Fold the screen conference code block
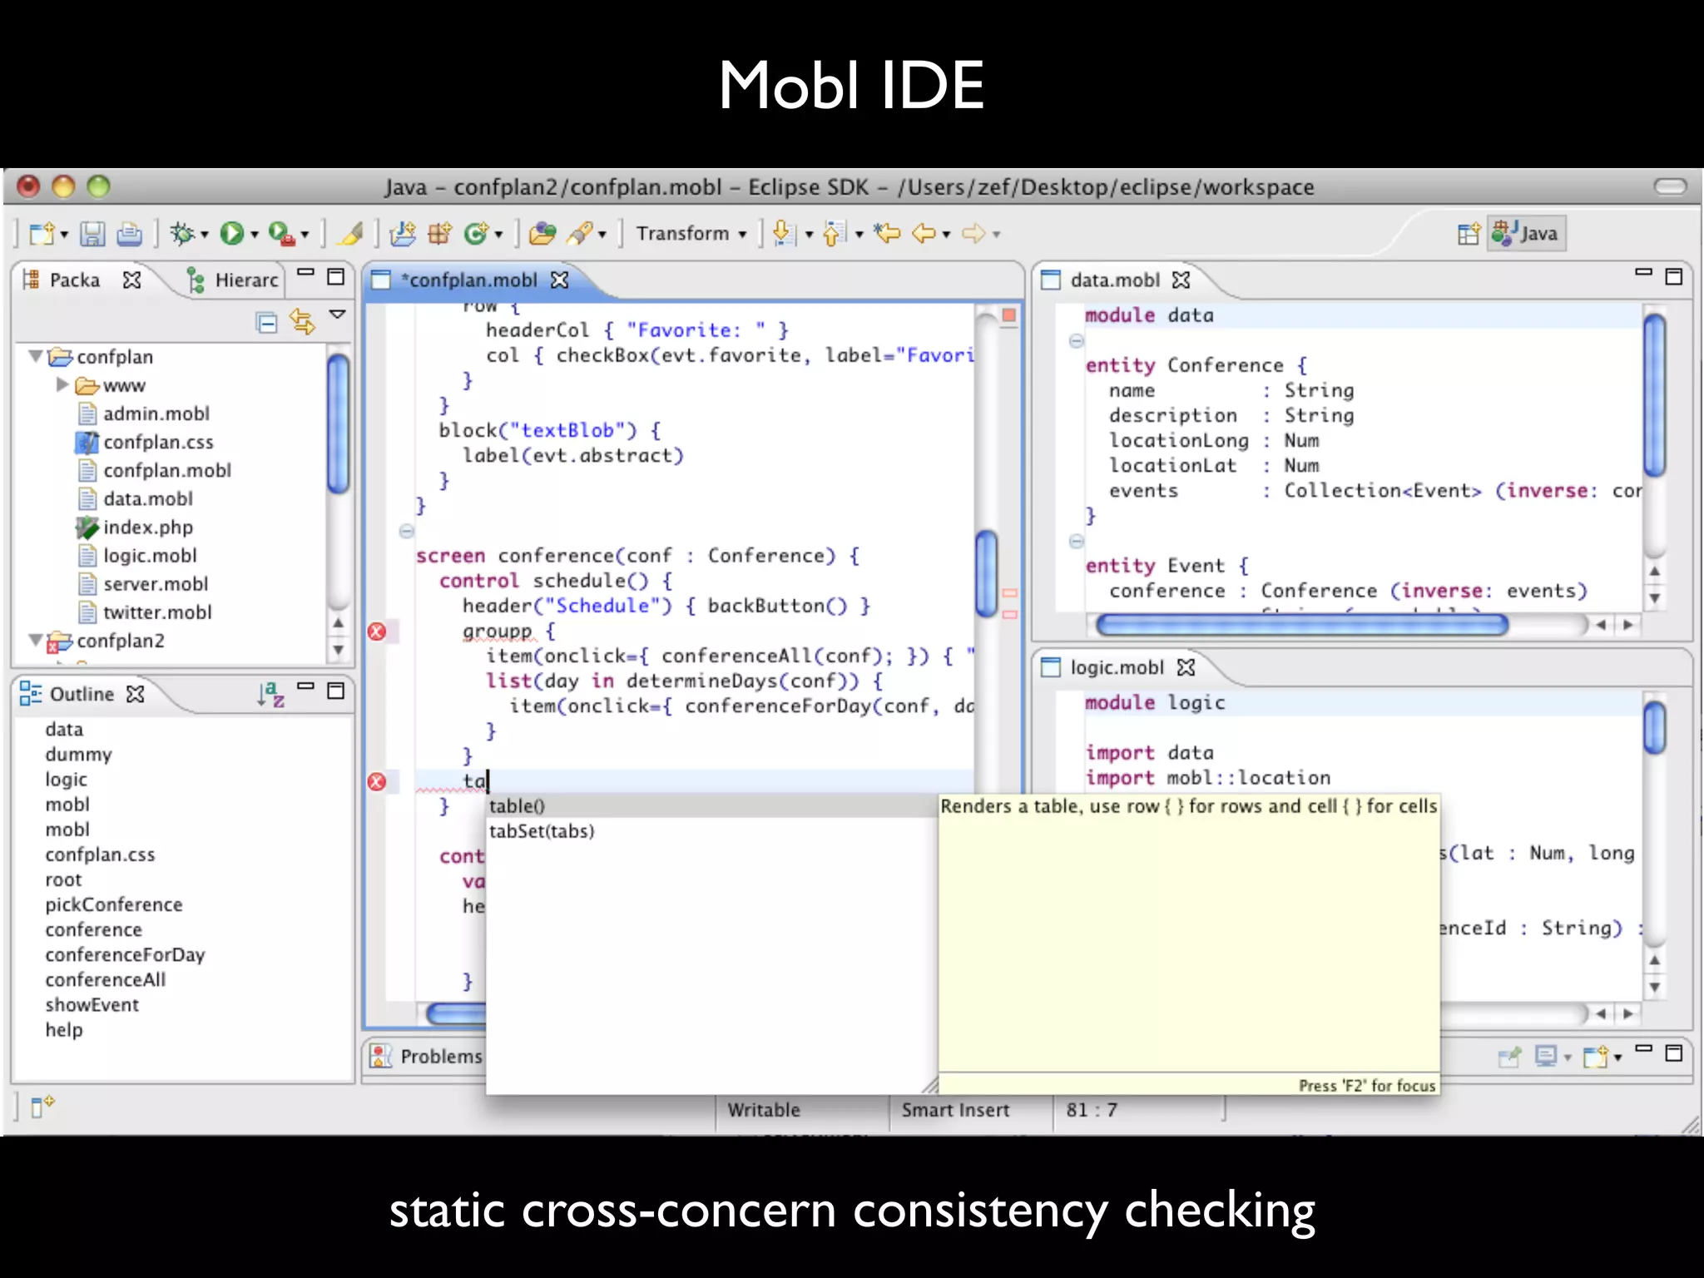 click(406, 531)
